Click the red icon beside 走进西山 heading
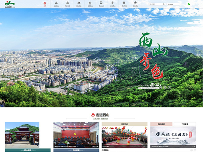The height and width of the screenshot is (152, 203). tap(93, 115)
